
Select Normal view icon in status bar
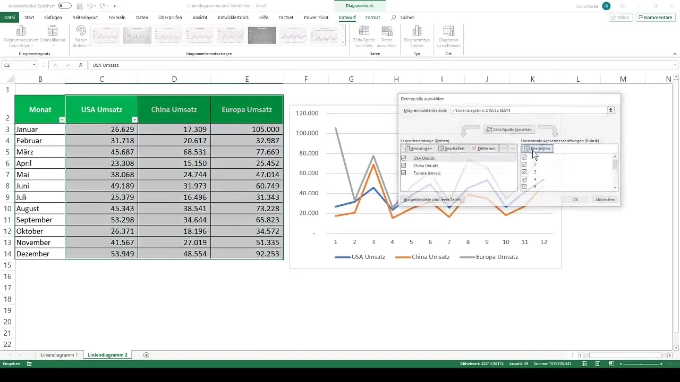tap(584, 364)
